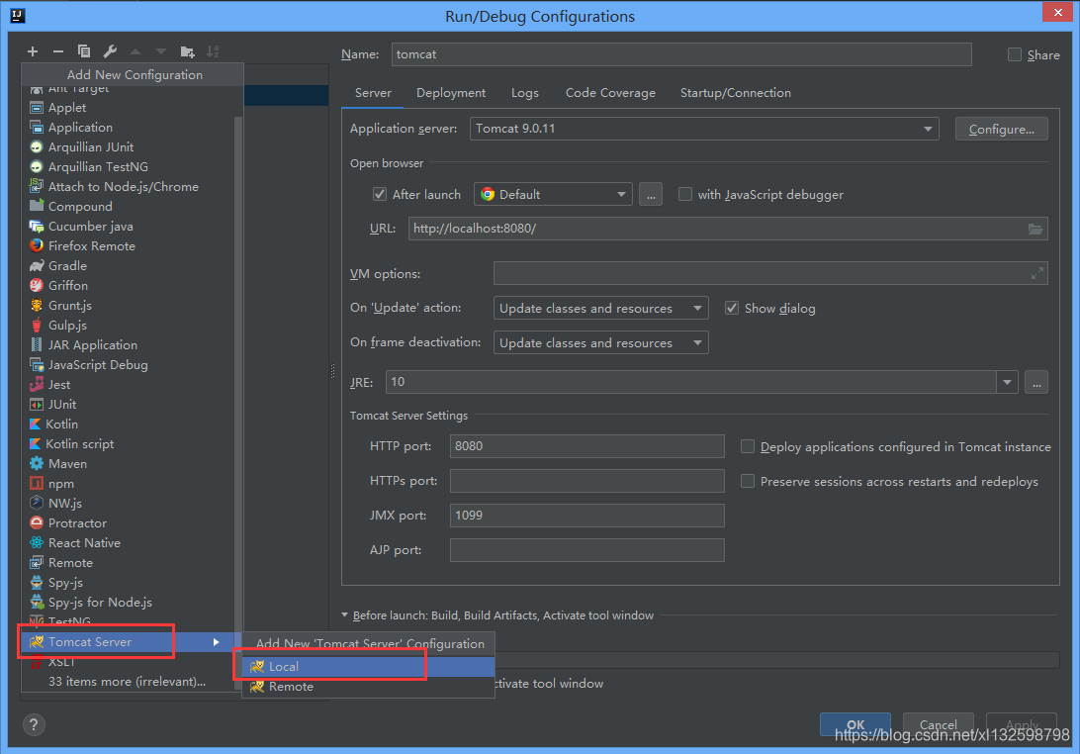This screenshot has height=754, width=1080.
Task: Open the Default browser dropdown
Action: (553, 194)
